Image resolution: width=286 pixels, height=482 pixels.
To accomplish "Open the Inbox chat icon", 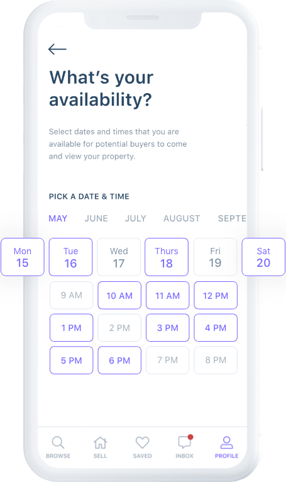I will click(x=185, y=442).
